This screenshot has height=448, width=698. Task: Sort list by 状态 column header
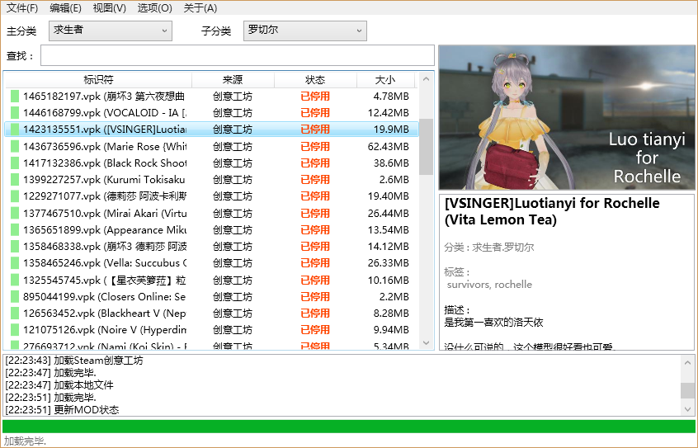click(x=315, y=80)
